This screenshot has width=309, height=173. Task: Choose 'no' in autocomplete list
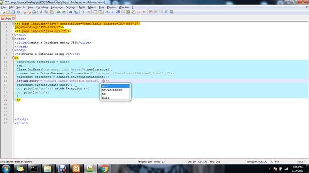115,94
